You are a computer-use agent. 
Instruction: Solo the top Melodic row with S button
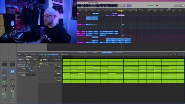click(45, 61)
